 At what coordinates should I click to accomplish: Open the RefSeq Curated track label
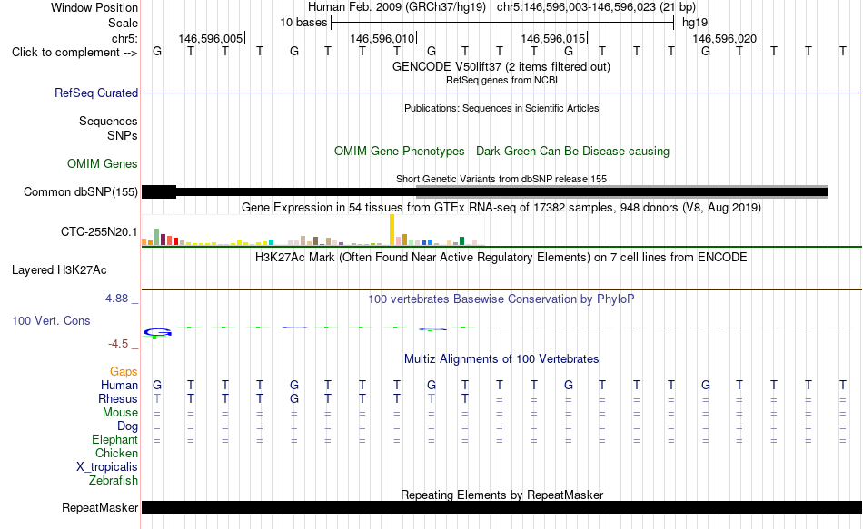click(x=95, y=93)
